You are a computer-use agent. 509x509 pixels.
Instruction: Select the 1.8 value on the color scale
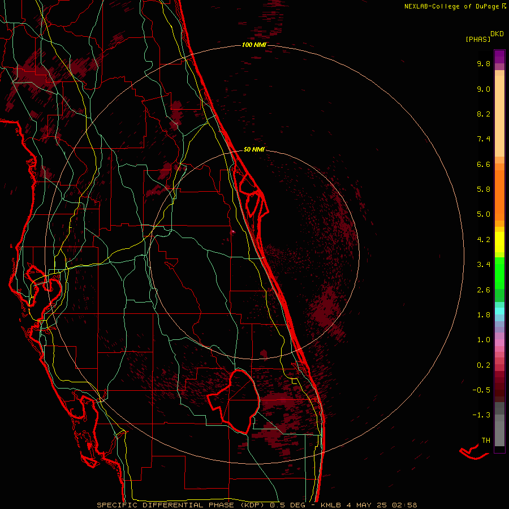(x=484, y=315)
